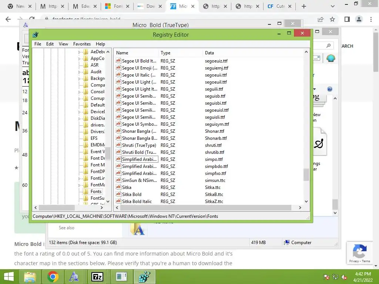Share this page from Chrome toolbar
The height and width of the screenshot is (284, 379).
coord(321,19)
